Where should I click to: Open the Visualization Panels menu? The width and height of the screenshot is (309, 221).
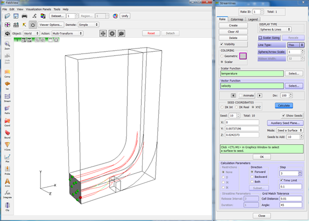click(x=38, y=9)
